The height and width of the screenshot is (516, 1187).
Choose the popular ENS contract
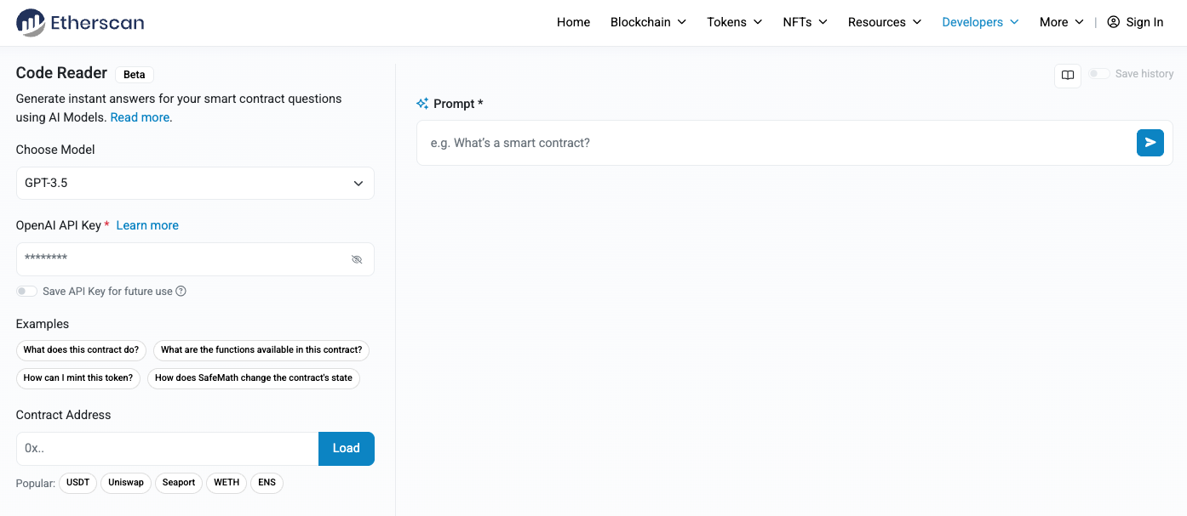pos(267,483)
